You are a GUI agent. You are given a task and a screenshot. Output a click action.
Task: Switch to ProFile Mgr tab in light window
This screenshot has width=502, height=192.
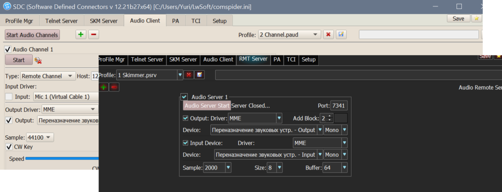[x=19, y=21]
